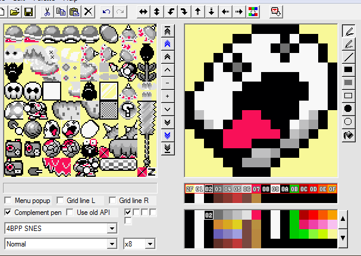Shift the tile pixels left
This screenshot has height=256, width=361.
pos(225,11)
